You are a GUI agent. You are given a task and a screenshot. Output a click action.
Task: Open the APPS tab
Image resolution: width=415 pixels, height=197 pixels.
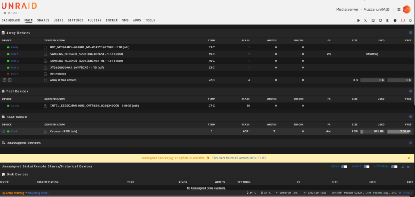137,20
